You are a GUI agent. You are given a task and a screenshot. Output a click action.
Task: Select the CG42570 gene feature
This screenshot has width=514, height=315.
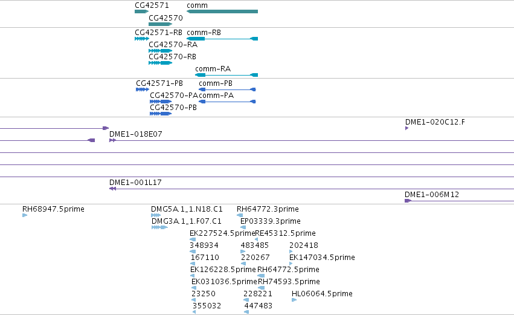coord(160,24)
